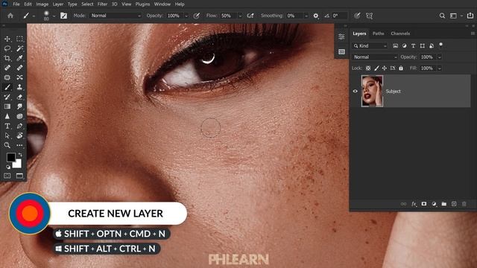Reset default foreground and background colors
This screenshot has height=268, width=477.
pyautogui.click(x=8, y=167)
